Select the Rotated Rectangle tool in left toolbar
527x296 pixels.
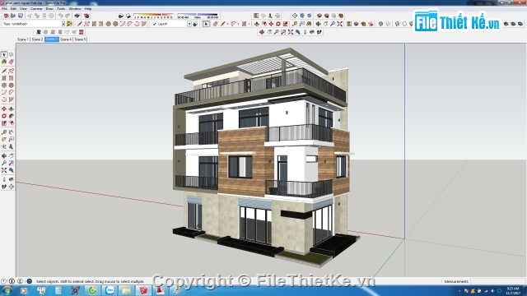pyautogui.click(x=11, y=78)
